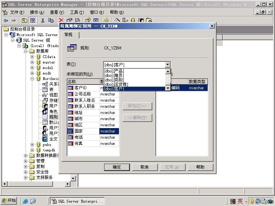275x206 pixels.
Task: Select the 视图 node in tree
Action: 53,95
